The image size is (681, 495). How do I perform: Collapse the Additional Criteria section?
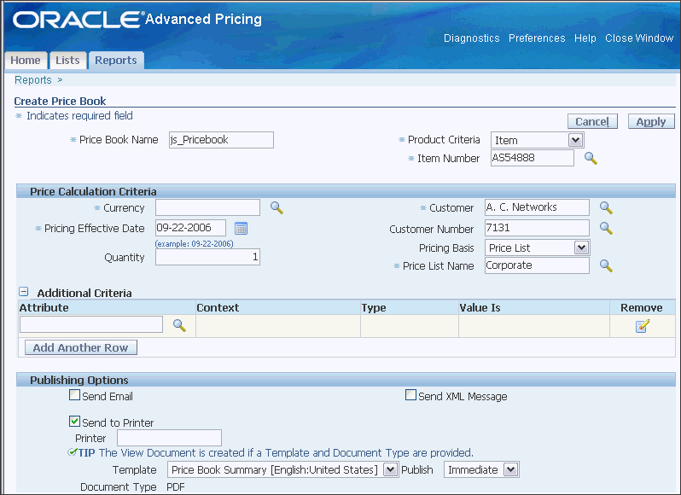23,291
